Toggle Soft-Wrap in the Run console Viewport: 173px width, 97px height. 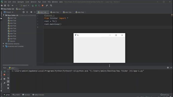[8, 78]
